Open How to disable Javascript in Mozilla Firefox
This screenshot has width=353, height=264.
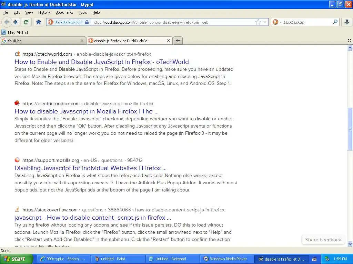(x=87, y=111)
